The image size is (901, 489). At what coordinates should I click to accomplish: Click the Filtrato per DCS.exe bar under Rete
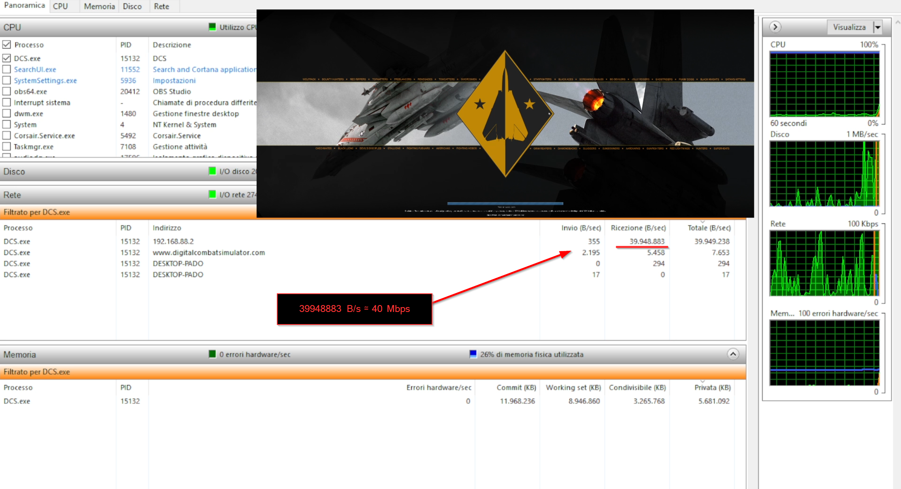point(128,212)
